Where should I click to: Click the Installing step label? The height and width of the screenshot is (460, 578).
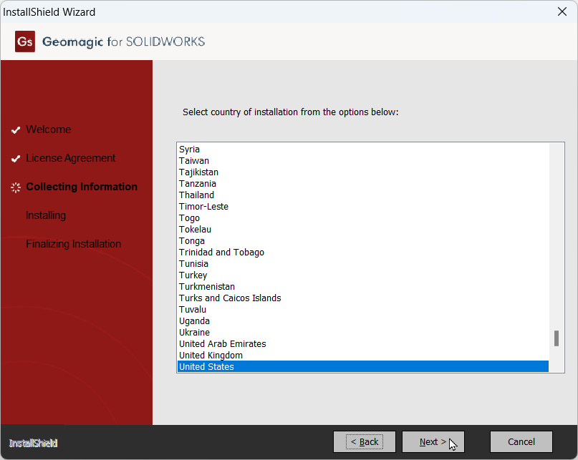pos(46,215)
